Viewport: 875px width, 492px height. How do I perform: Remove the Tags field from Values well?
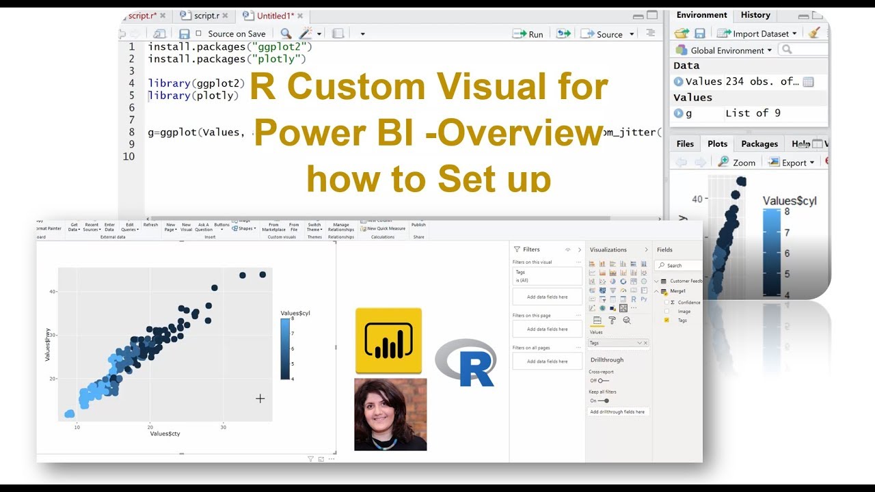[645, 343]
